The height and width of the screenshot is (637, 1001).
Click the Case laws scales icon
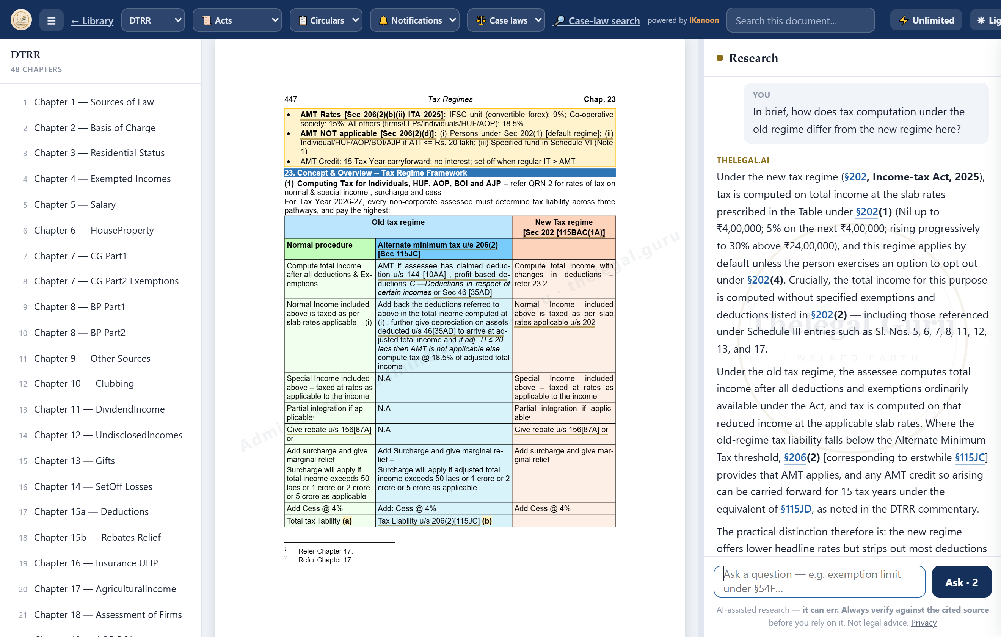481,20
